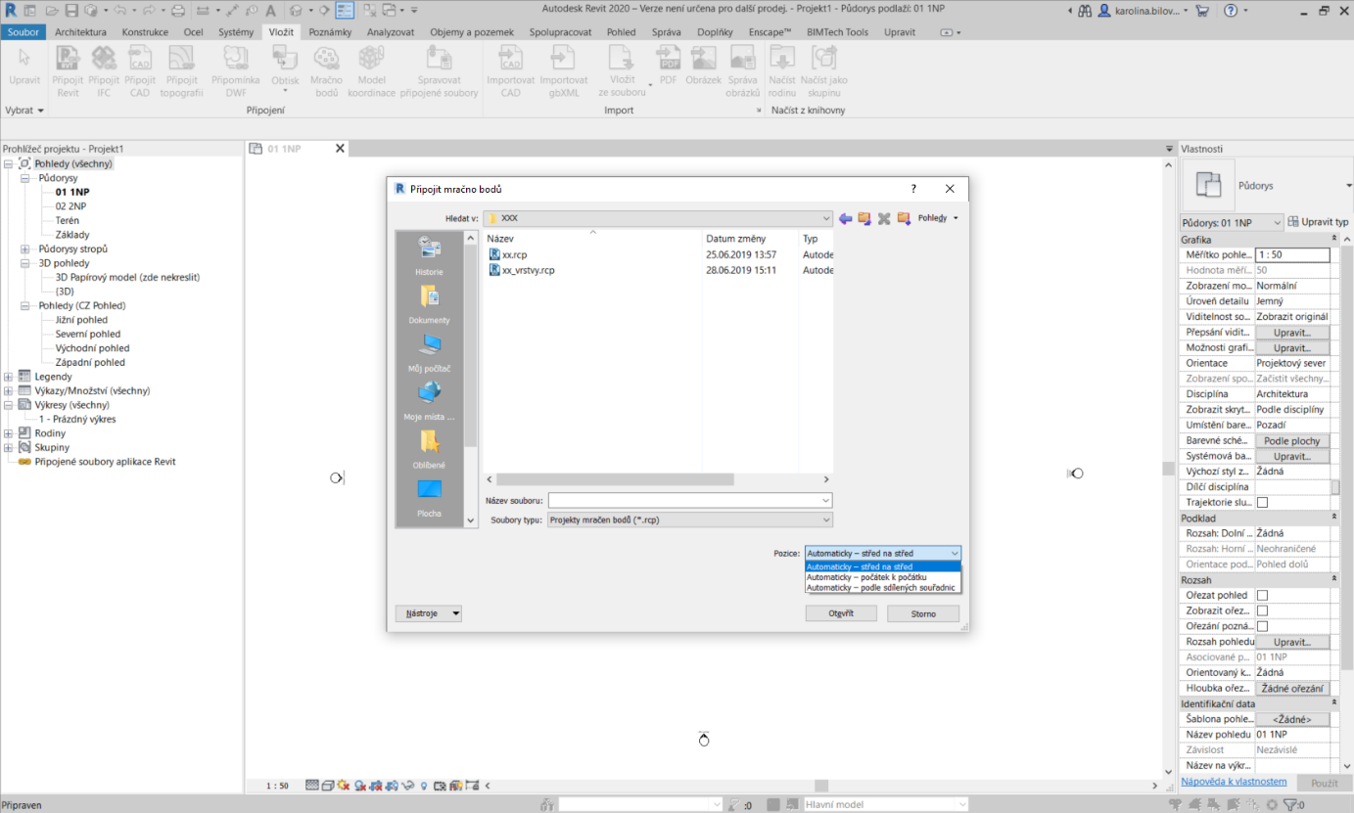Click the Načíst rodinu ribbon icon
1354x813 pixels.
782,72
